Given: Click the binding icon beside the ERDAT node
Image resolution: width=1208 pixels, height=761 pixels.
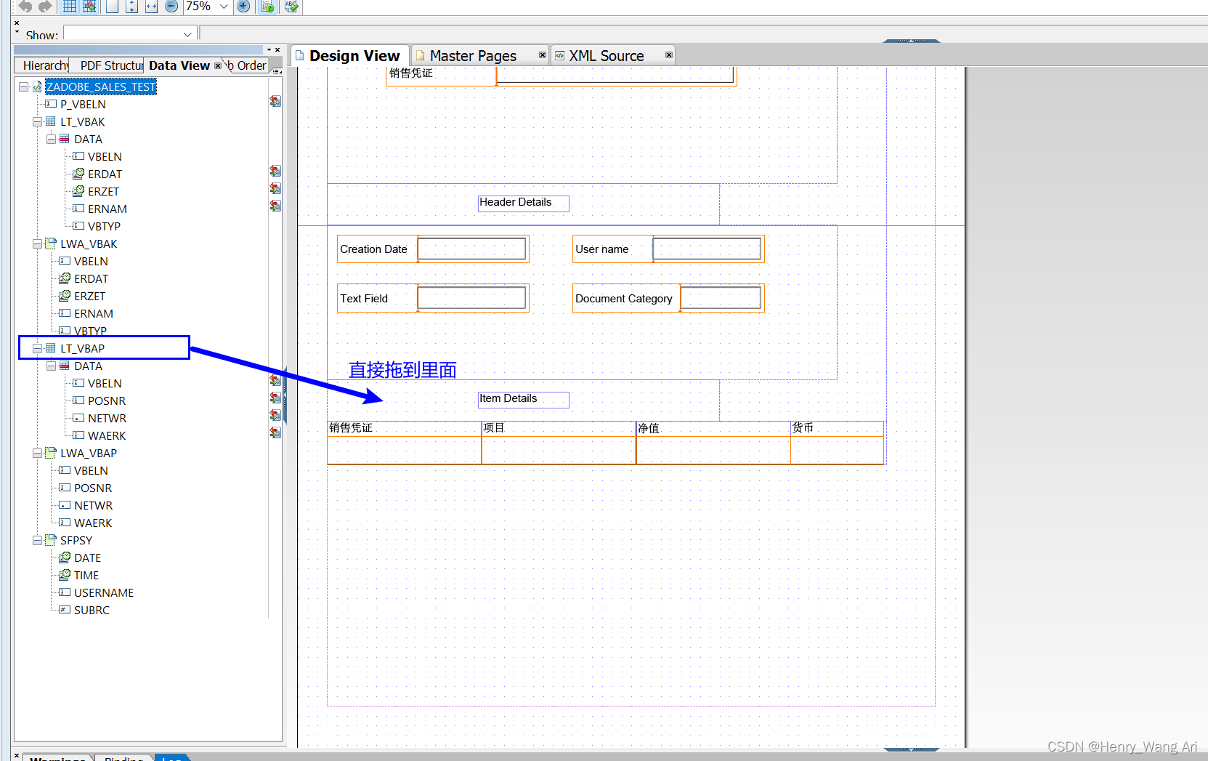Looking at the screenshot, I should (x=275, y=171).
